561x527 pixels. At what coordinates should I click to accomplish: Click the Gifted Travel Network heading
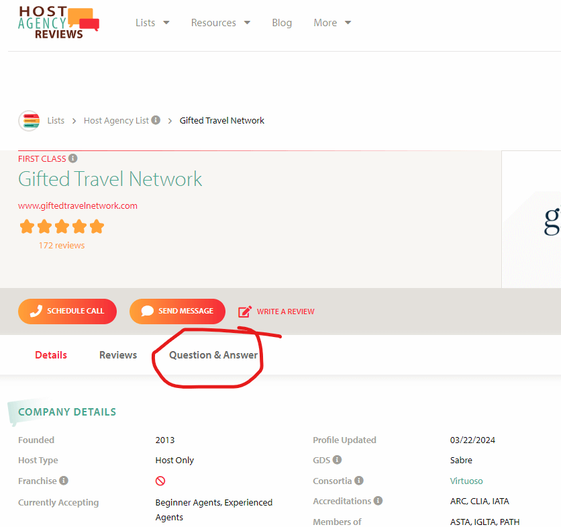tap(110, 179)
